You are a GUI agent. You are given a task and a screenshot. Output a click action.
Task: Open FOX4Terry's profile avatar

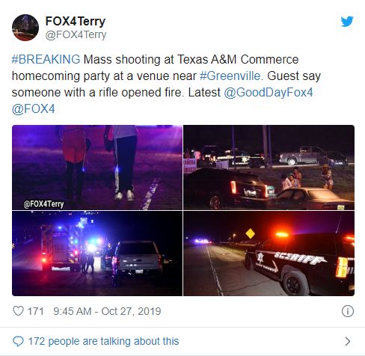25,28
